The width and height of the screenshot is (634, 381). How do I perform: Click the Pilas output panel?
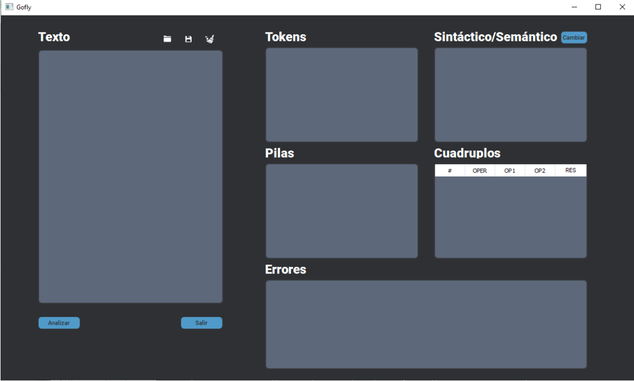342,211
